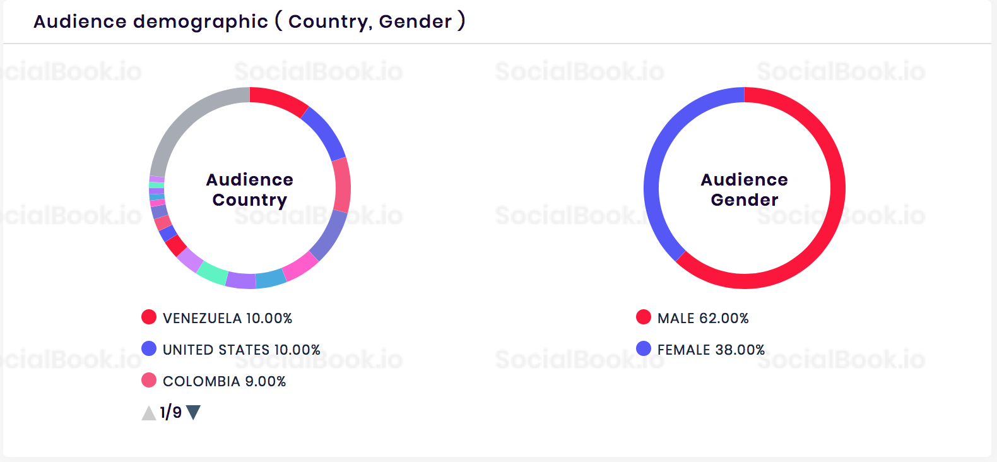997x462 pixels.
Task: Click the Audience demographic section title
Action: [249, 21]
